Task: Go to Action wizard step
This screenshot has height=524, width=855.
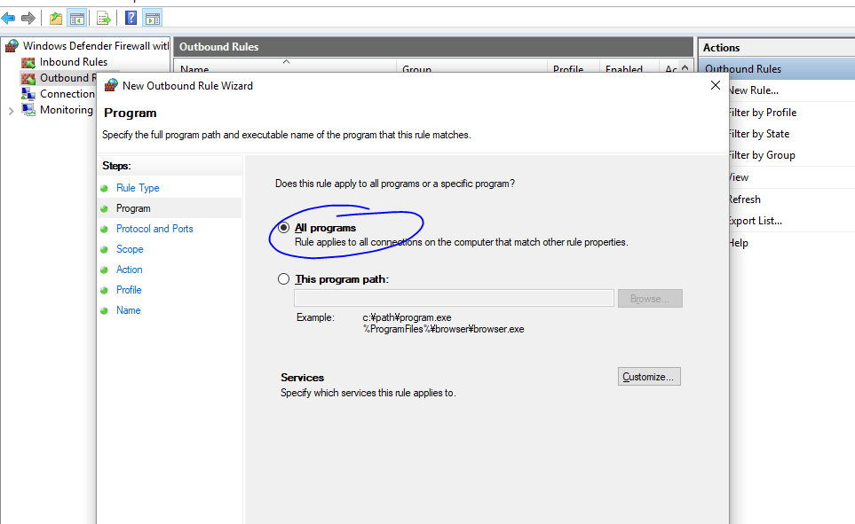Action: (130, 270)
